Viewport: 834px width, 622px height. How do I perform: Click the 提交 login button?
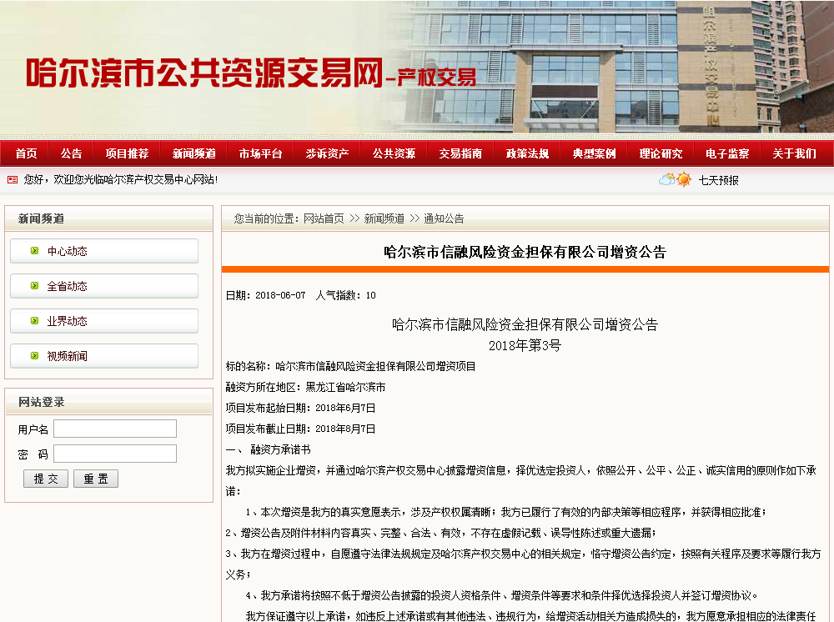point(46,479)
